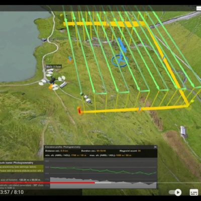Select the blue arrow heading indicator
The image size is (201, 201).
click(x=122, y=45)
